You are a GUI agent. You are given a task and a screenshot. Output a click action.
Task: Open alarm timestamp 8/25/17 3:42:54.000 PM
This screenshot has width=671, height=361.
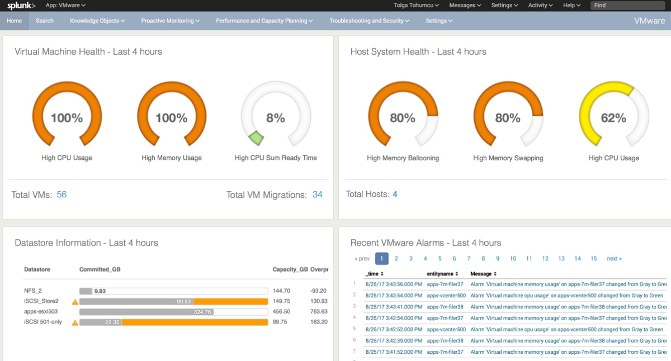(394, 318)
